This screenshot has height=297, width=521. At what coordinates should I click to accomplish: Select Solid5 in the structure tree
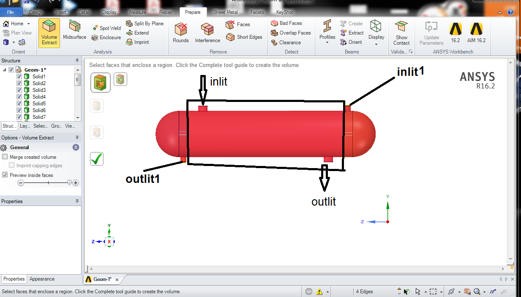tap(39, 104)
